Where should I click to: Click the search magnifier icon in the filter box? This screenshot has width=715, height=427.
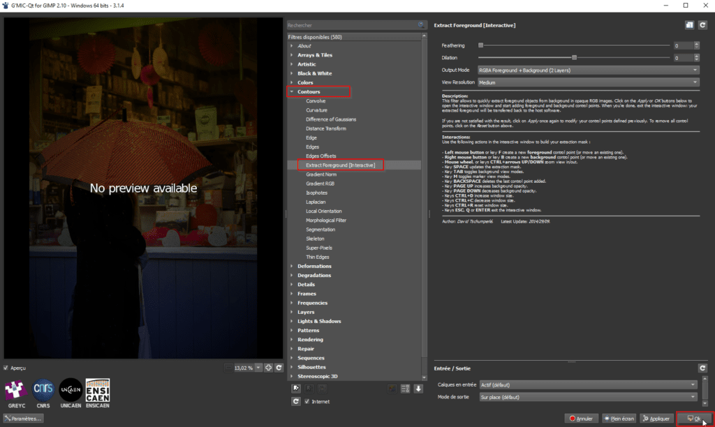[421, 25]
